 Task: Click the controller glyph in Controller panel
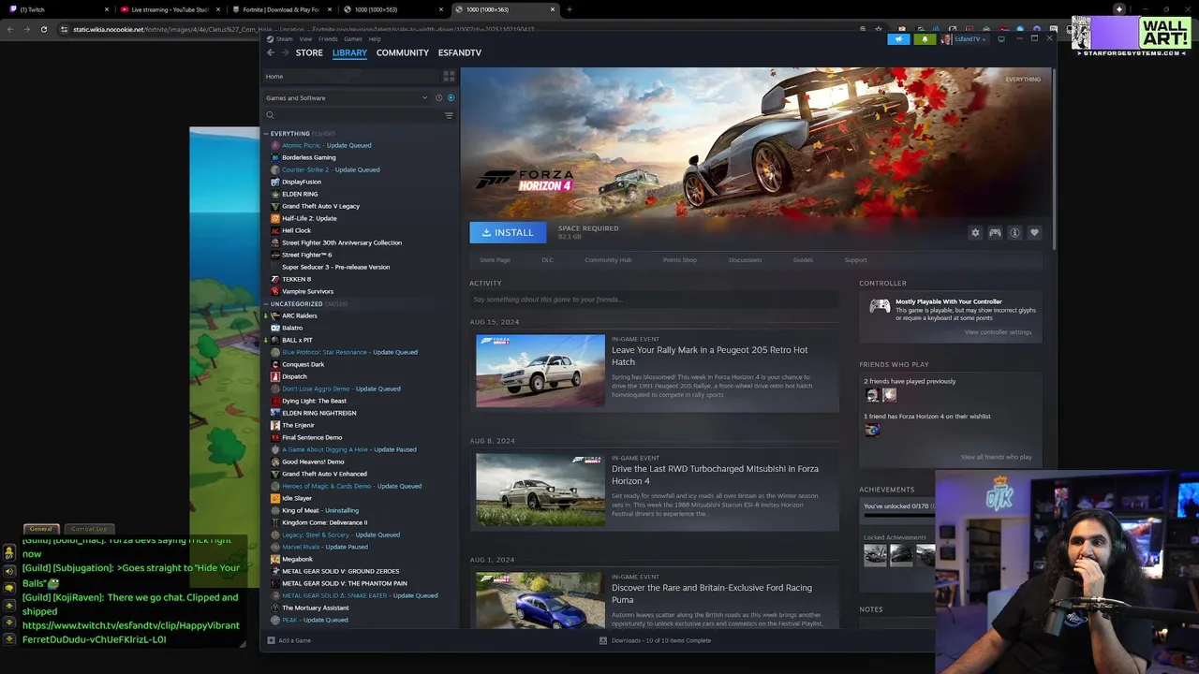[880, 306]
